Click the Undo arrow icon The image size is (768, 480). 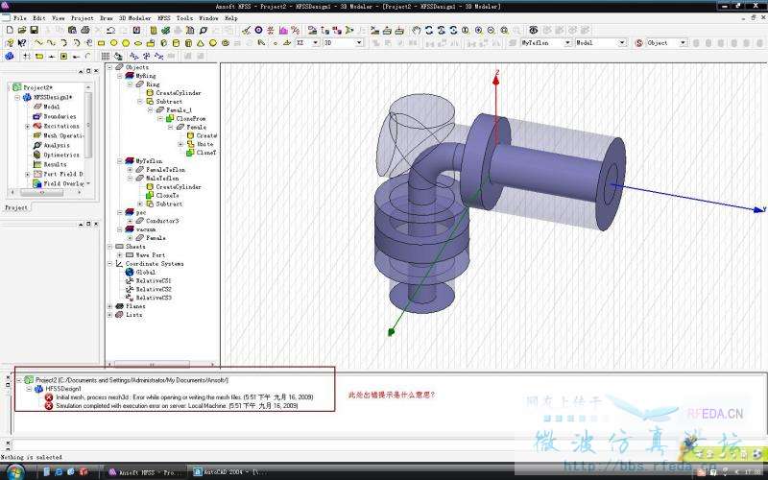coord(110,30)
